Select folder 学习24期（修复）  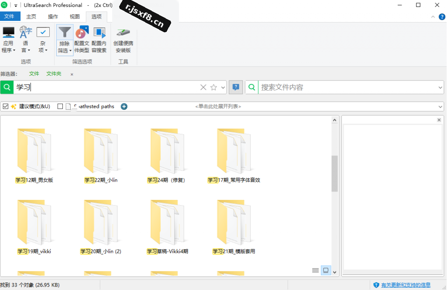coord(166,156)
